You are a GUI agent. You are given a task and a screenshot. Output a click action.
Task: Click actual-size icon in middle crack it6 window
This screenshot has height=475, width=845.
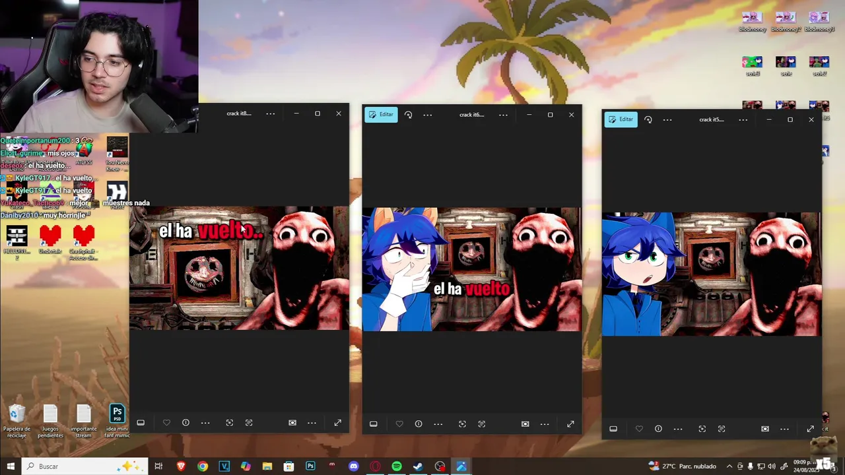pos(481,424)
